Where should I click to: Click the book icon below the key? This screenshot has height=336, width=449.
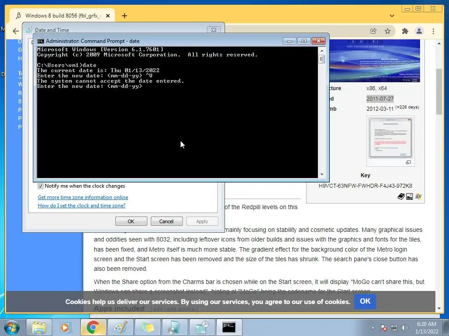(401, 196)
